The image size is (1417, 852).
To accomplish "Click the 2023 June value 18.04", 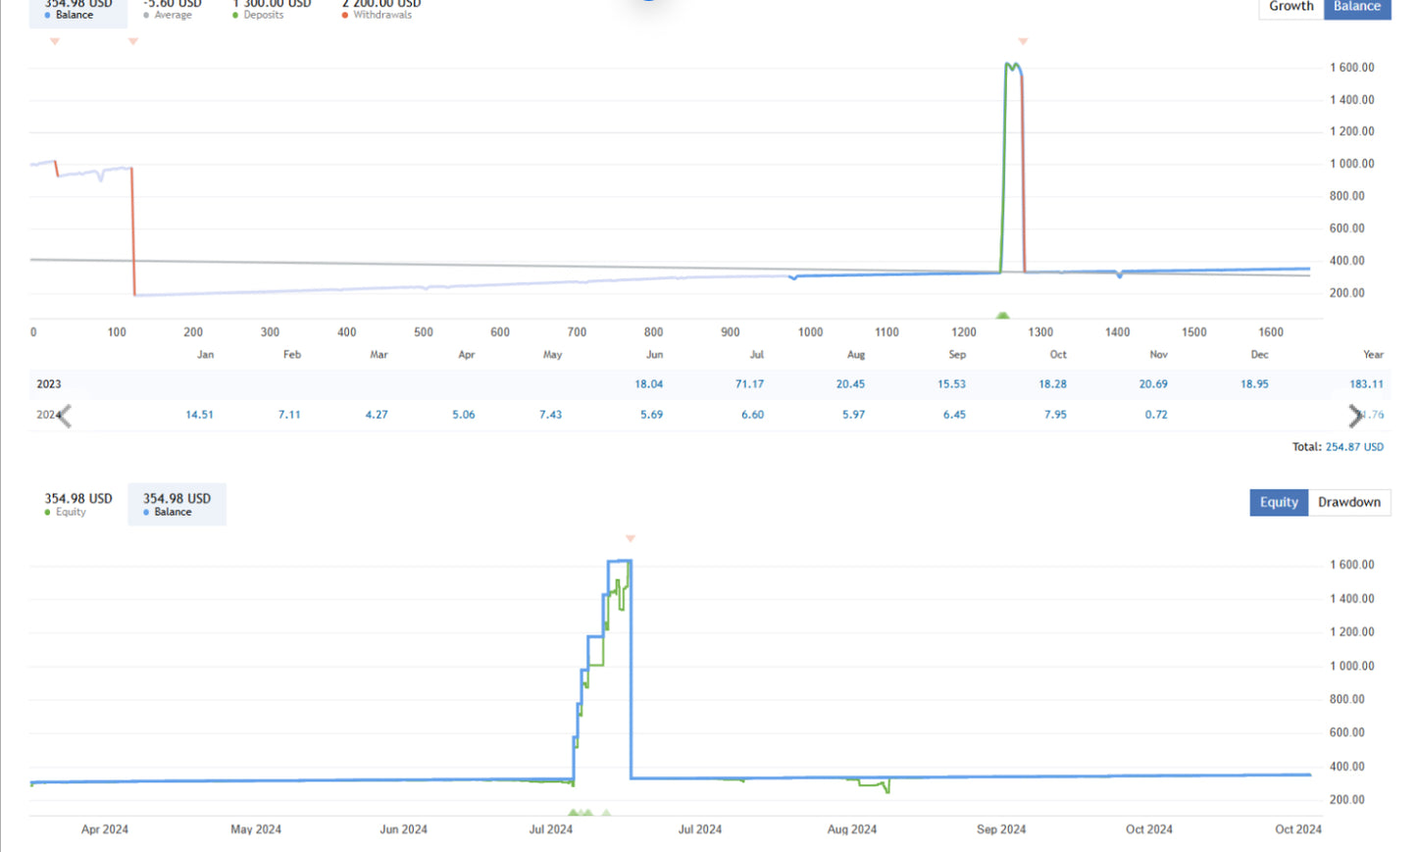I will pyautogui.click(x=649, y=384).
